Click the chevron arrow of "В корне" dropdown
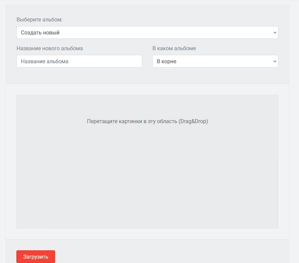Screen dimensions: 299x263 tap(275, 61)
